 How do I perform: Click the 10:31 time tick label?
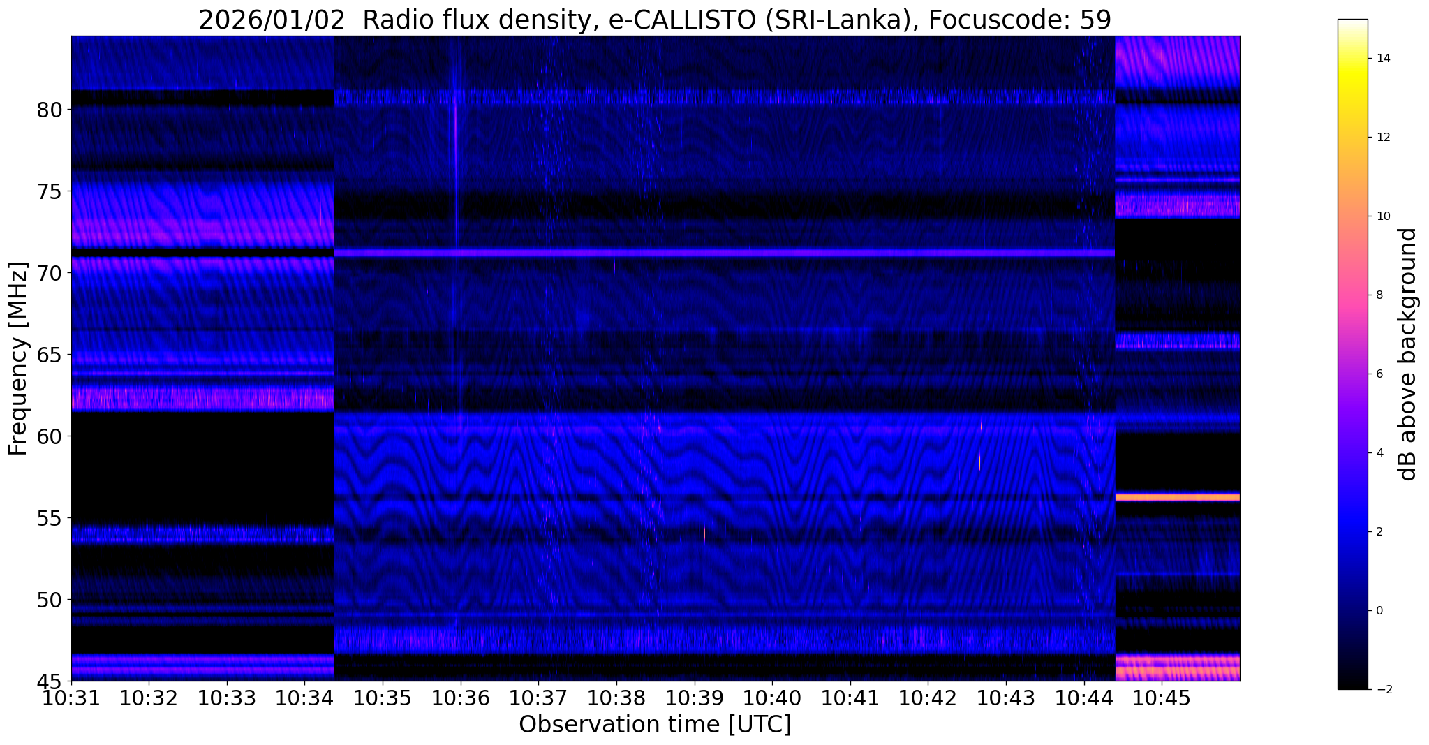(71, 698)
